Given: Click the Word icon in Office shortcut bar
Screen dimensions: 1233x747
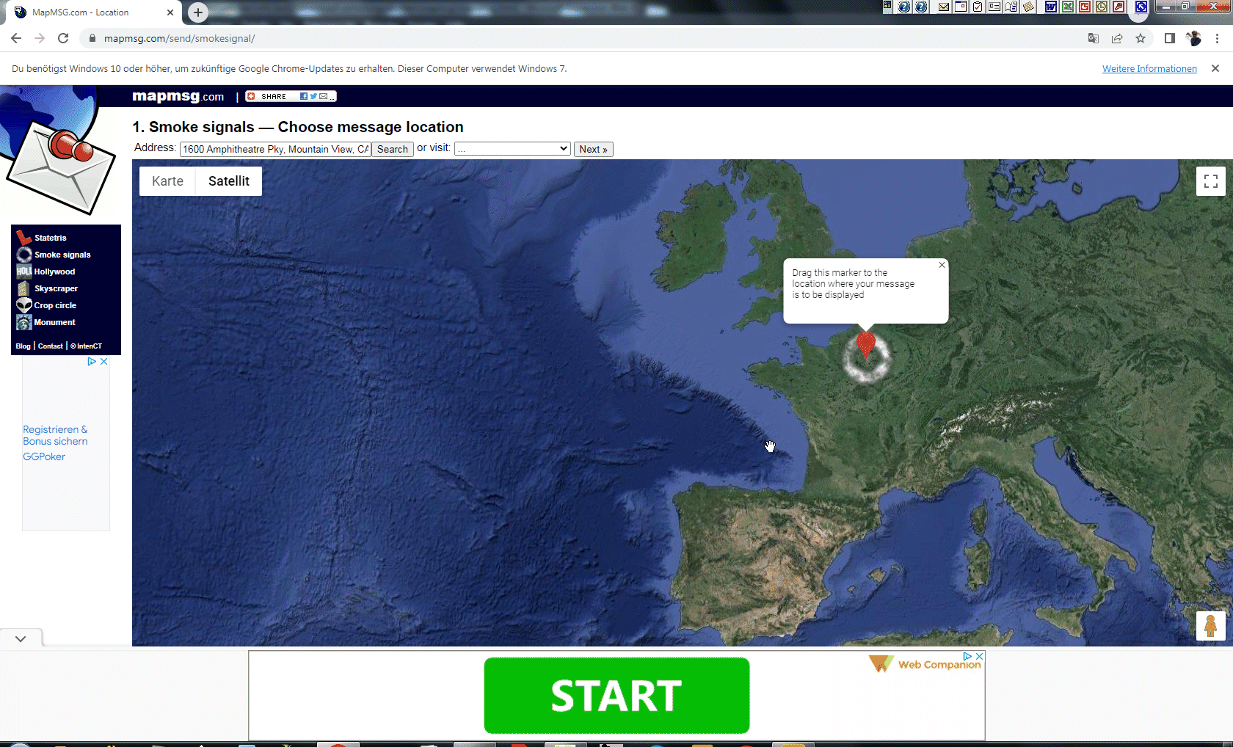Looking at the screenshot, I should click(1051, 7).
